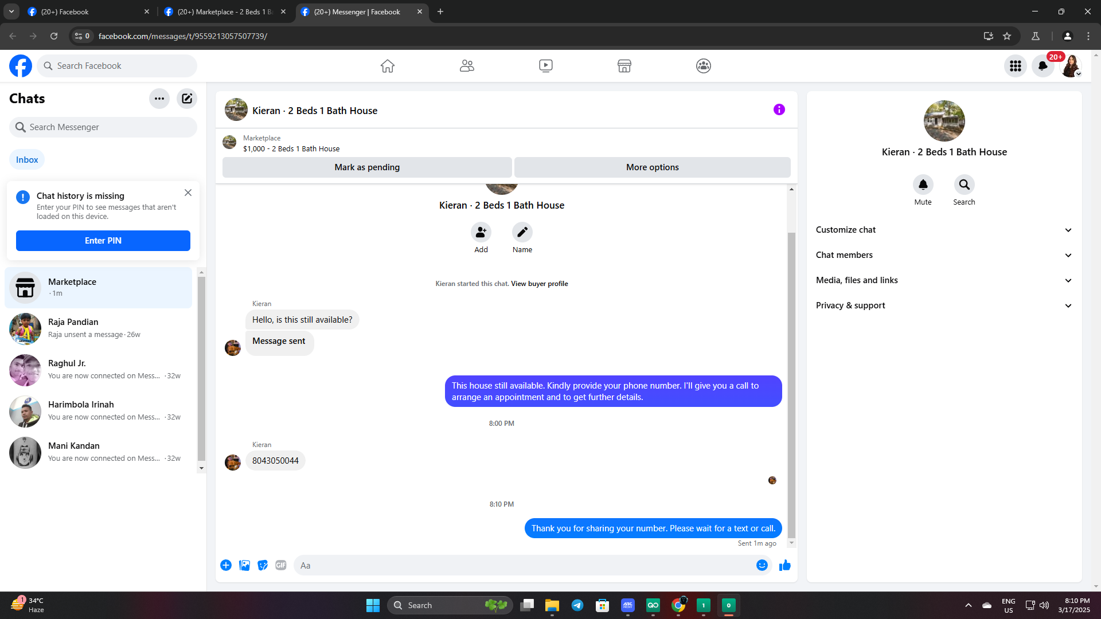Switch to the first Facebook browser tab
The height and width of the screenshot is (619, 1101).
[88, 11]
